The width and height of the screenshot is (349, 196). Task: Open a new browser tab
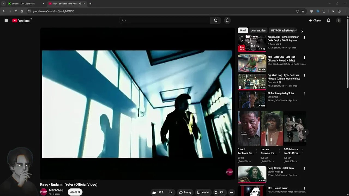(90, 4)
